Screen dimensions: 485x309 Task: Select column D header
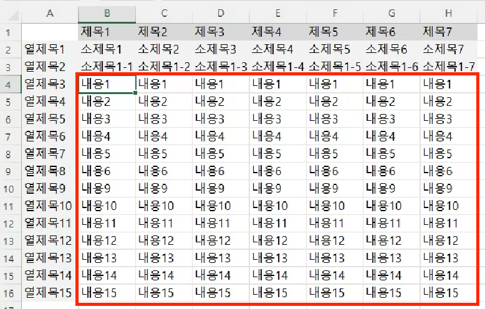(221, 13)
